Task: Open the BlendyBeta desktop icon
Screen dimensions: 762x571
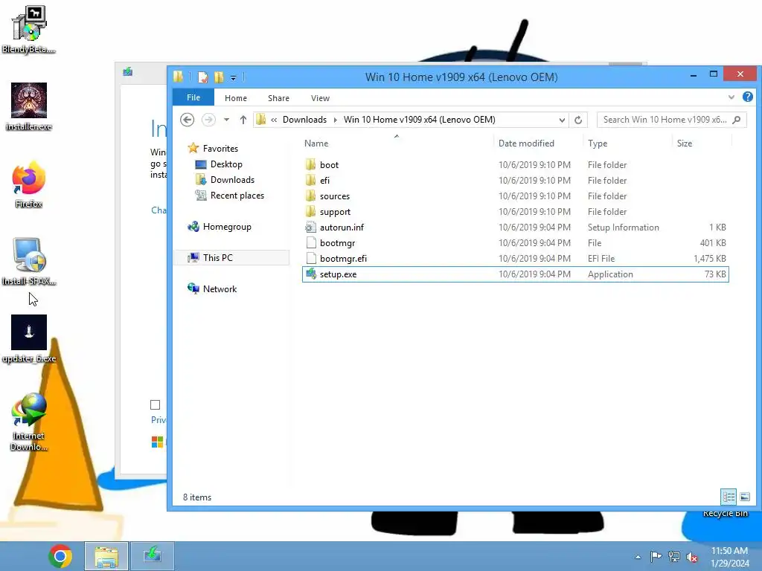Action: (x=29, y=29)
